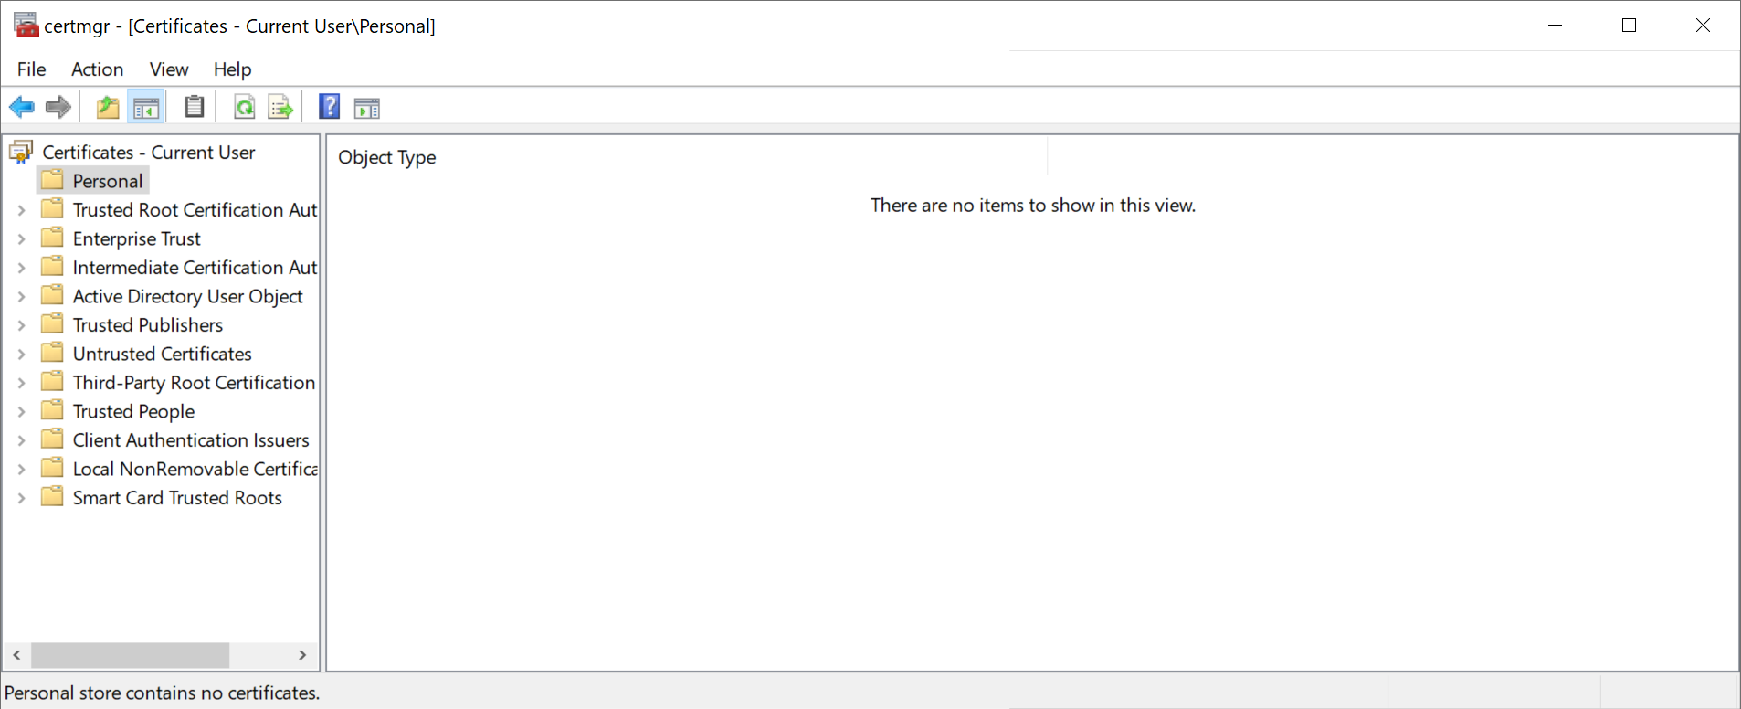Viewport: 1741px width, 709px height.
Task: Click the Export List toolbar icon
Action: pyautogui.click(x=280, y=108)
